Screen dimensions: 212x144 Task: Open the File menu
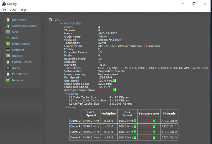coord(4,10)
